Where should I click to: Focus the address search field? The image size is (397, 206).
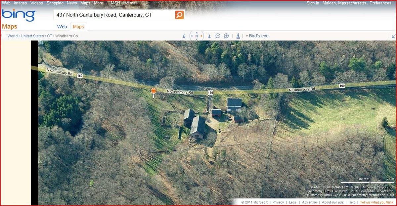tap(114, 15)
